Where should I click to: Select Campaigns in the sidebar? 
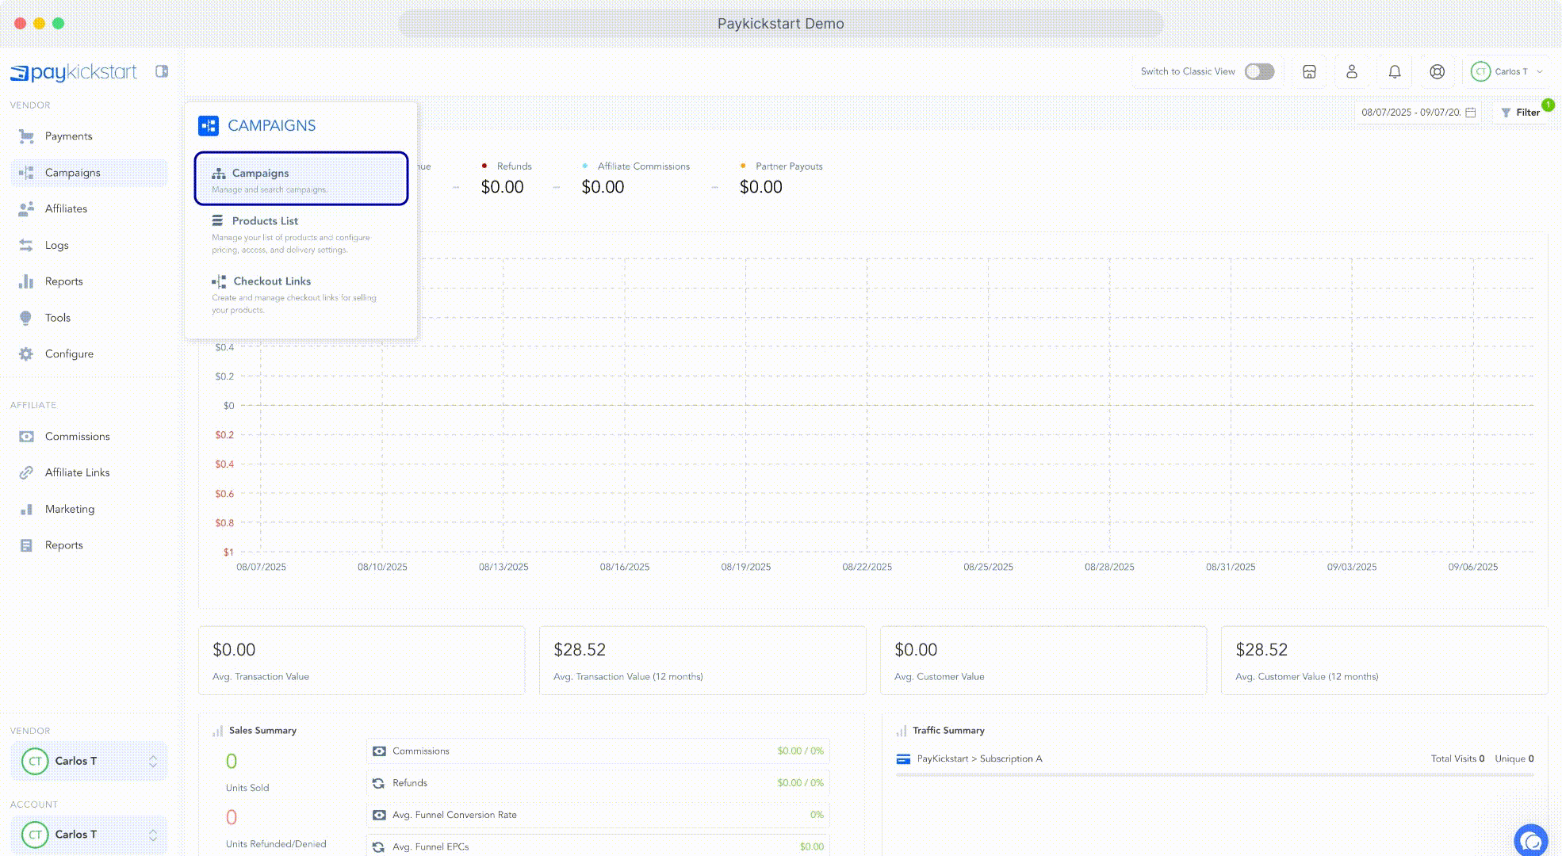(x=90, y=173)
